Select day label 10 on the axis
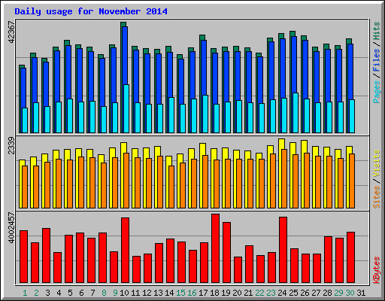The width and height of the screenshot is (385, 301). point(124,293)
